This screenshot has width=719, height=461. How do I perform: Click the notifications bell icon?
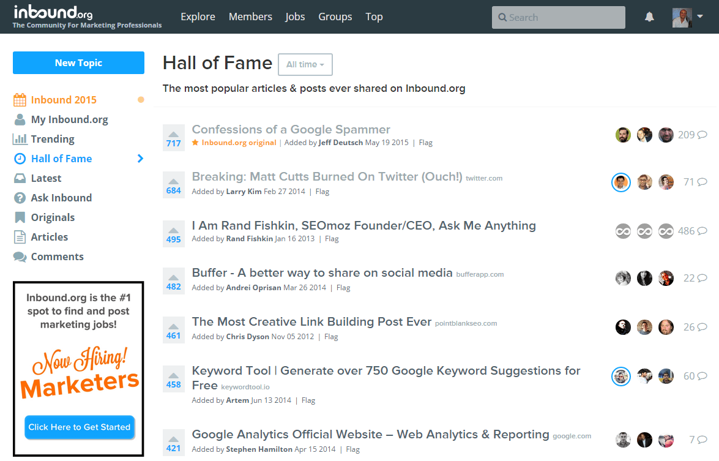[x=649, y=17]
